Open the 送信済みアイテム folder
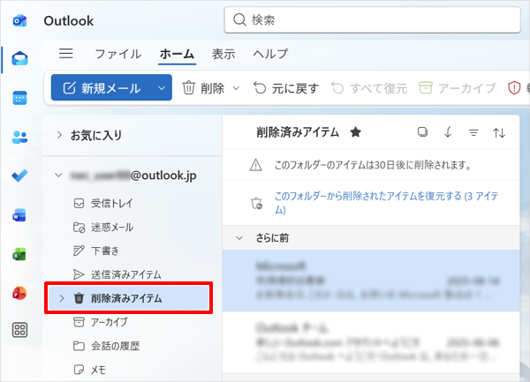530x382 pixels. pos(117,274)
